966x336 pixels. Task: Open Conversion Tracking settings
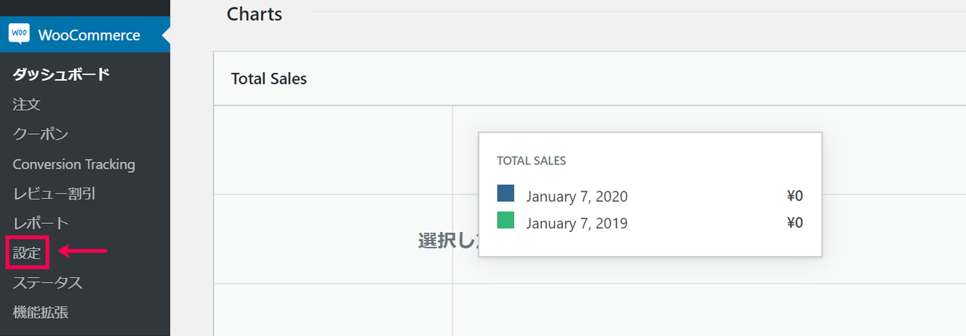[x=74, y=164]
